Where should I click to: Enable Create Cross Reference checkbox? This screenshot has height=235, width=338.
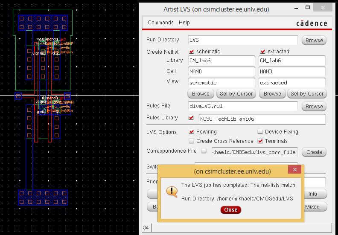(x=192, y=141)
